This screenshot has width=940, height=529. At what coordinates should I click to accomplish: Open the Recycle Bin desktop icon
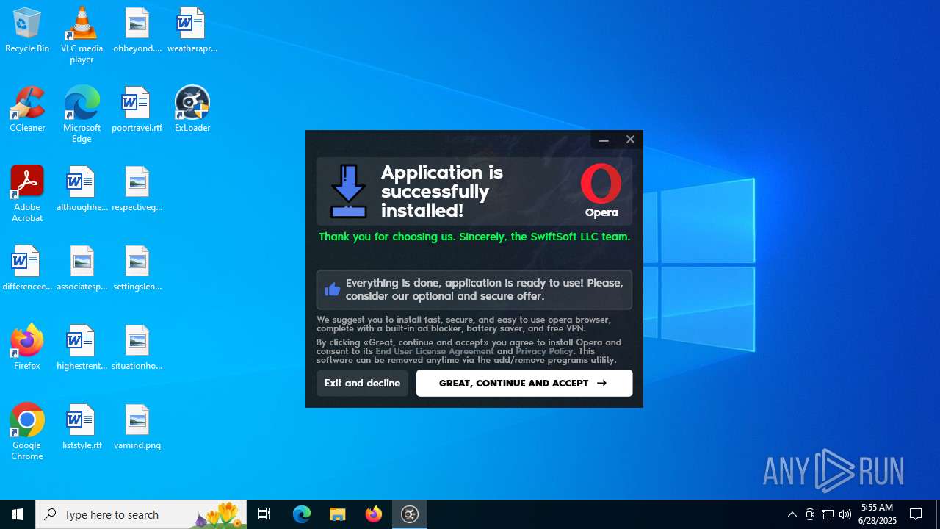(x=27, y=30)
